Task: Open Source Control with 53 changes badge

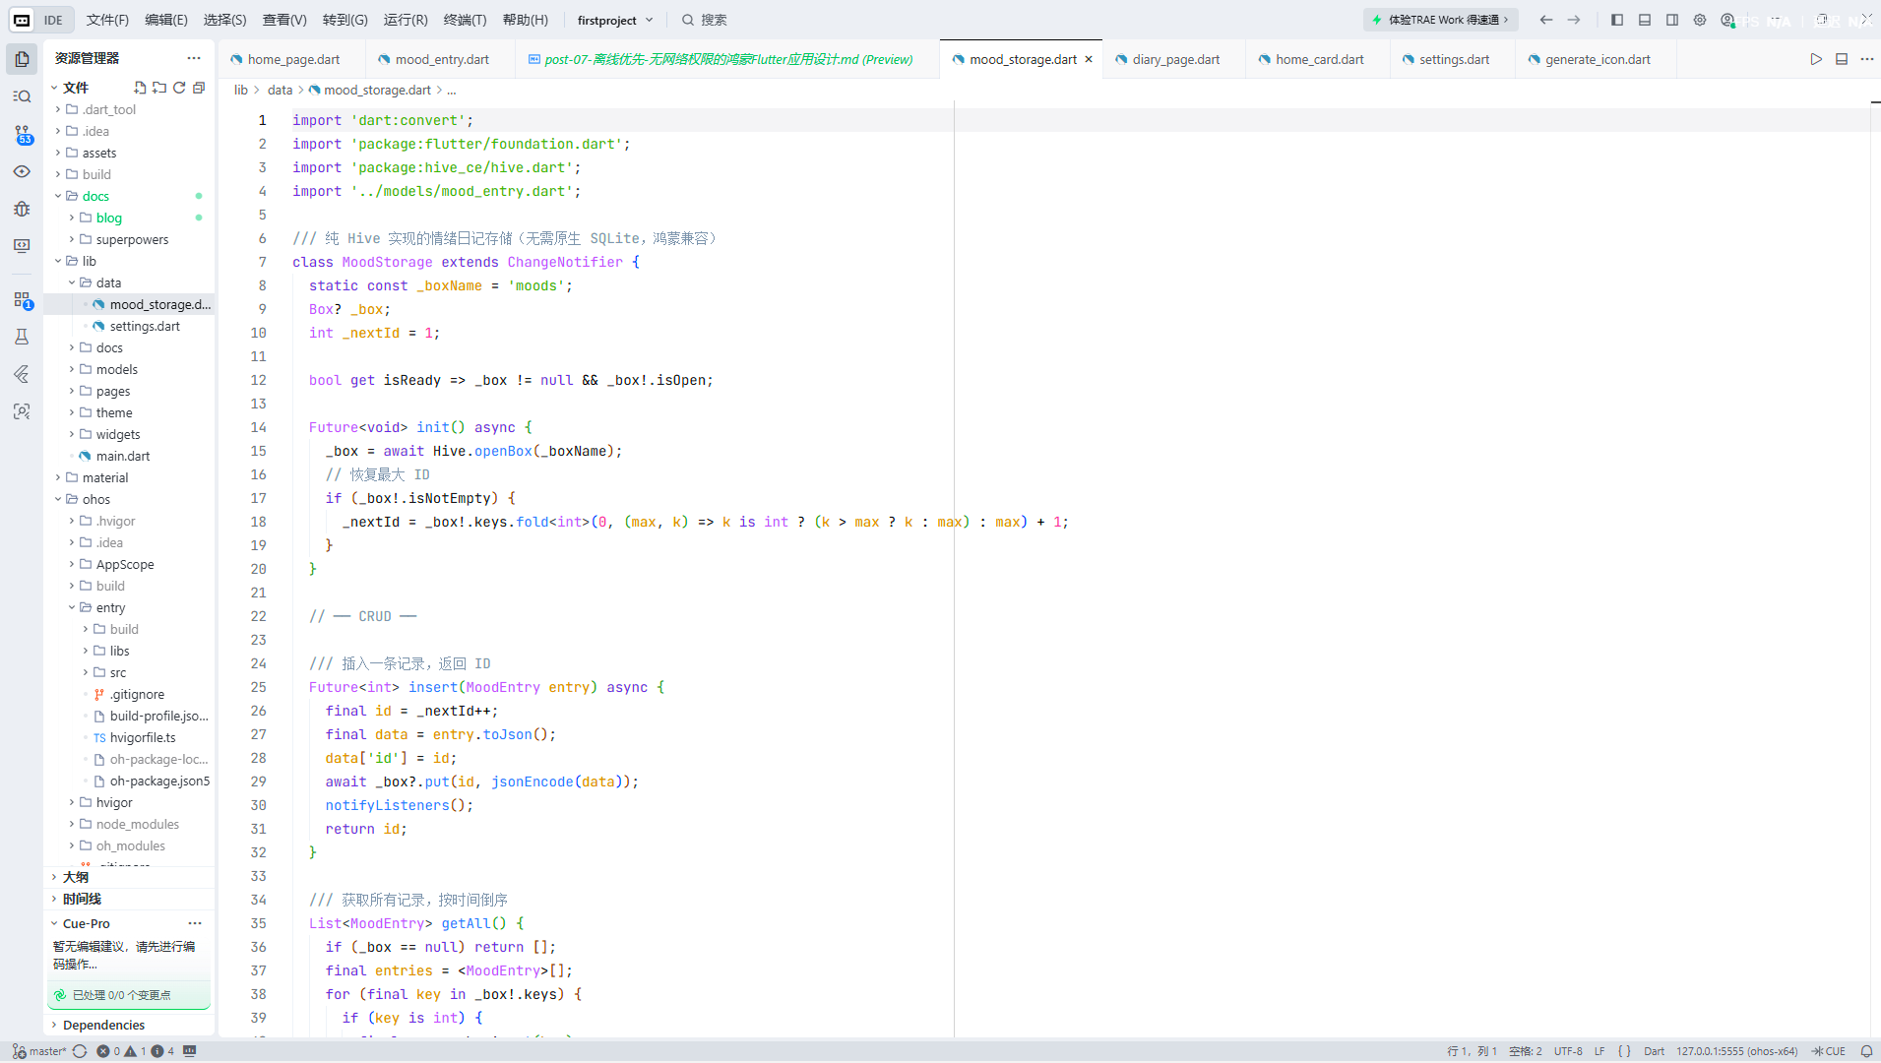Action: [x=22, y=134]
